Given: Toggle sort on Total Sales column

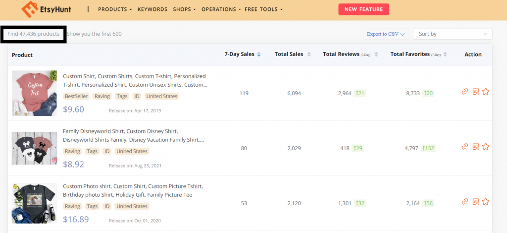Looking at the screenshot, I should [x=309, y=55].
